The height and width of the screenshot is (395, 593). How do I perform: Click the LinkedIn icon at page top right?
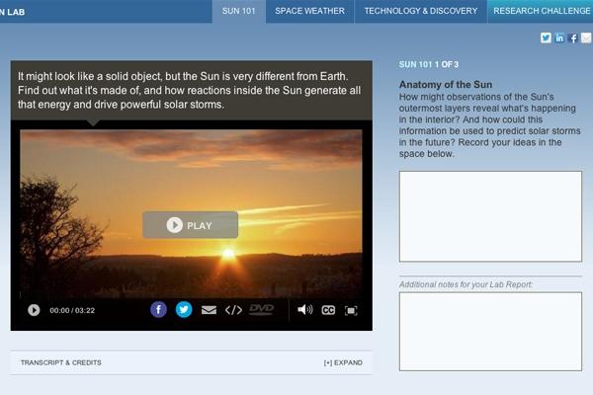click(559, 38)
